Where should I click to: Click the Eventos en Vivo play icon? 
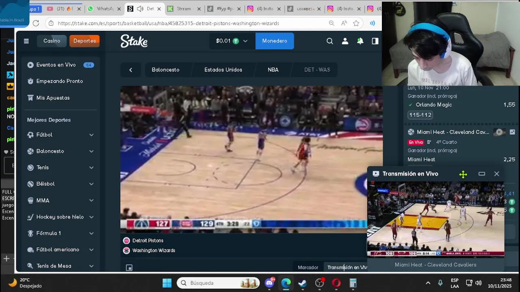(x=30, y=65)
